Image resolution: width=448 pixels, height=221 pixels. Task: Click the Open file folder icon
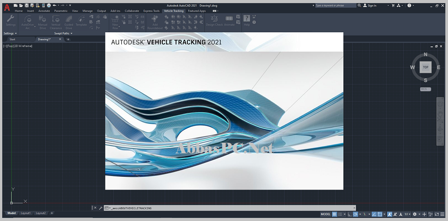21,5
